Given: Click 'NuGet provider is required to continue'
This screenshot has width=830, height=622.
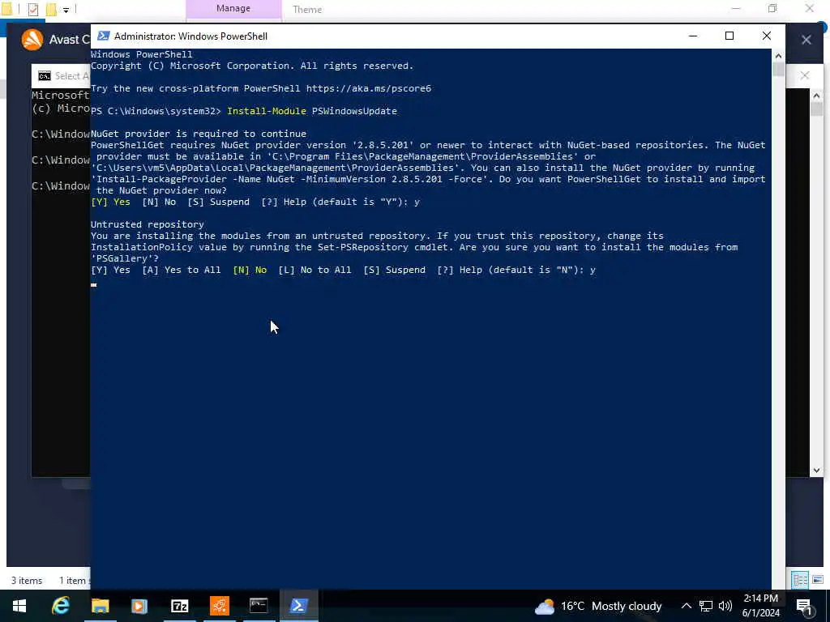Looking at the screenshot, I should 199,134.
